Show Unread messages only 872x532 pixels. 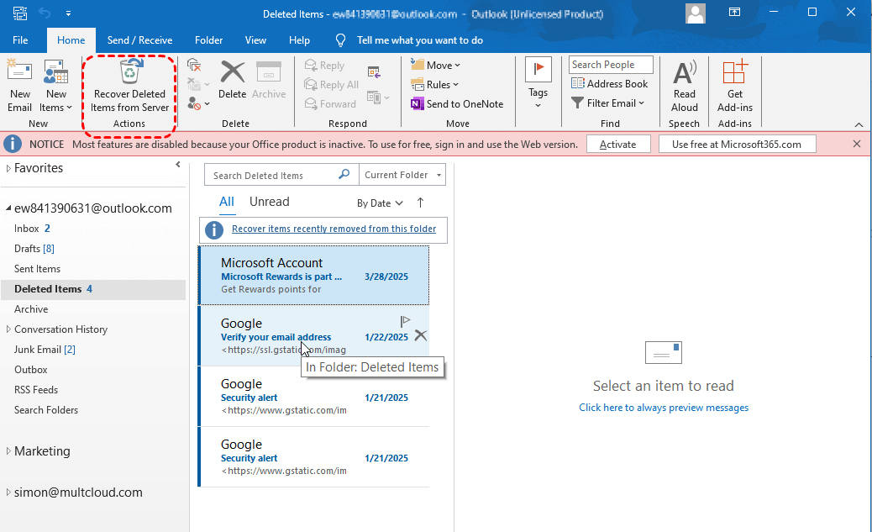(269, 202)
